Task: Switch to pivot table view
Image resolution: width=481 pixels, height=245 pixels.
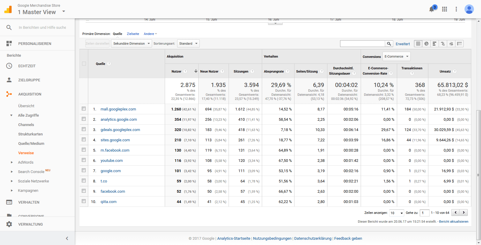Action: [459, 44]
